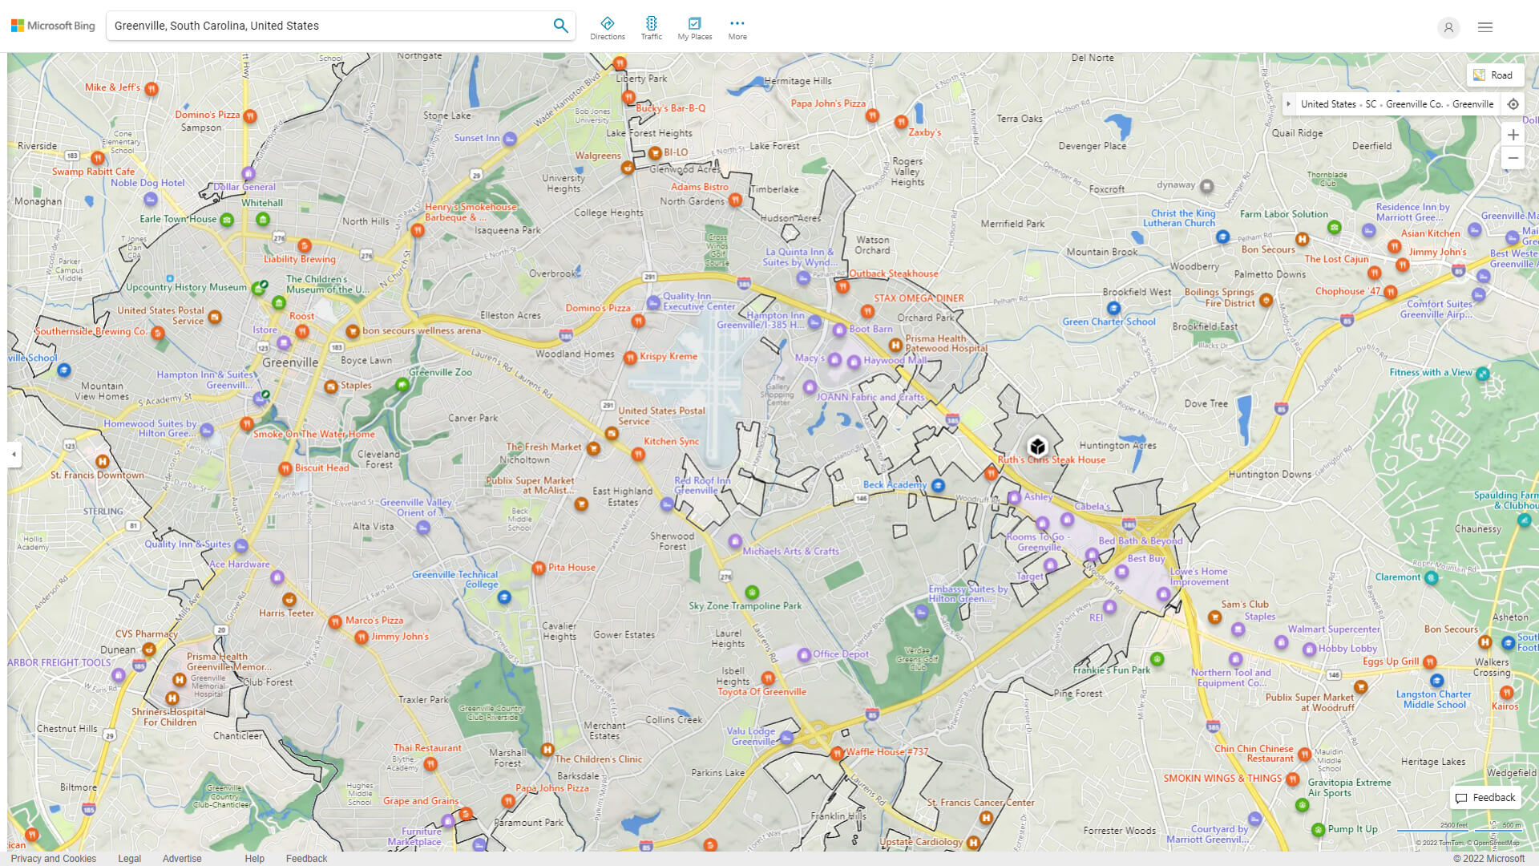1539x866 pixels.
Task: Open the Directions panel
Action: (608, 26)
